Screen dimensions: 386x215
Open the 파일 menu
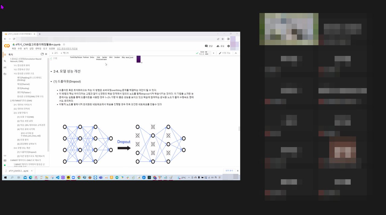[x=14, y=48]
